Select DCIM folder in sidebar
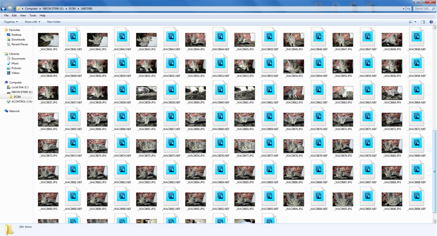The image size is (437, 236). point(17,97)
